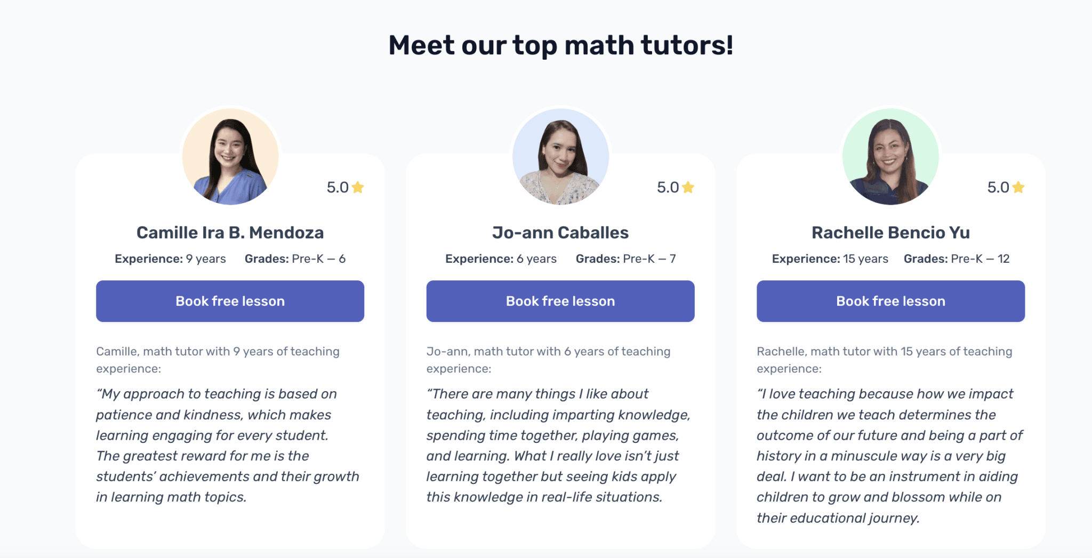Click the star icon next to Camille's 5.0 rating
Screen dimensions: 1092x558
(358, 187)
